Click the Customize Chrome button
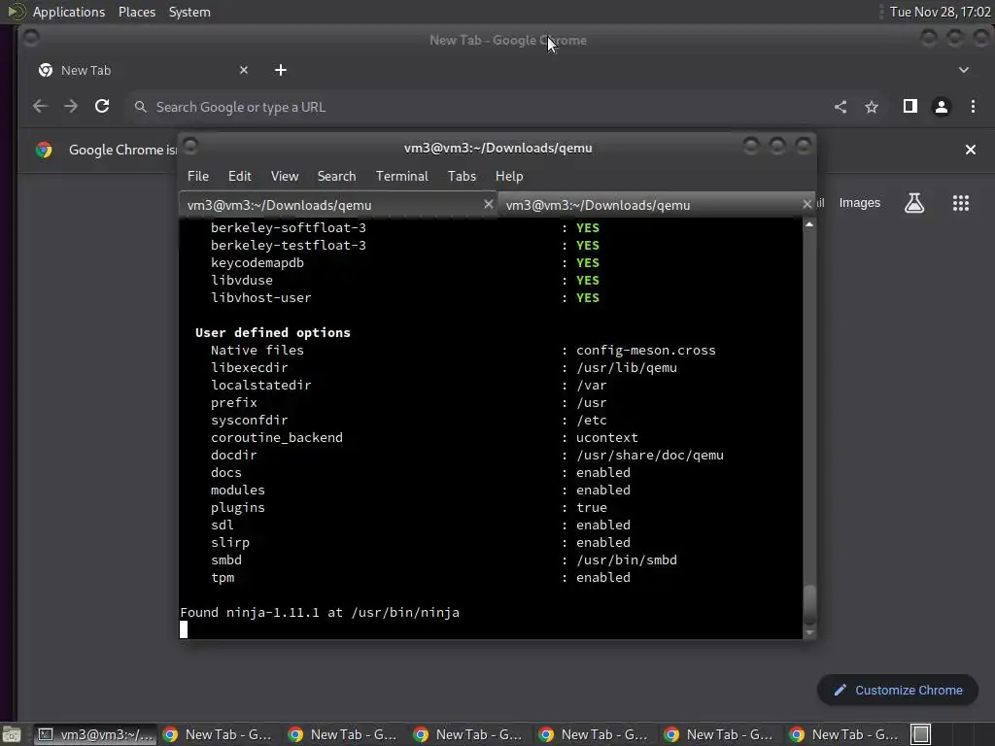Viewport: 995px width, 746px height. click(x=898, y=691)
